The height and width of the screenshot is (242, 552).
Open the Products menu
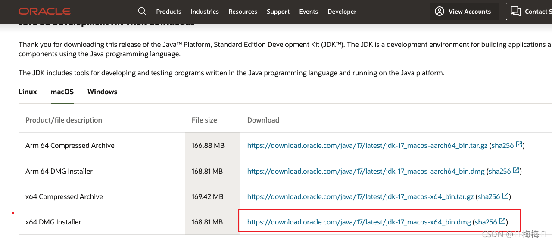click(168, 12)
